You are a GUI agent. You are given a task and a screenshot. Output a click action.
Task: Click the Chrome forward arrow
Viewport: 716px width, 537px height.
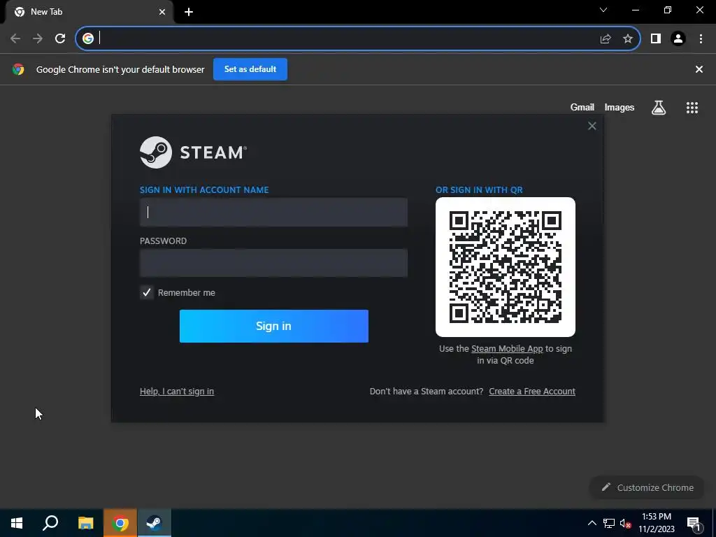coord(38,39)
